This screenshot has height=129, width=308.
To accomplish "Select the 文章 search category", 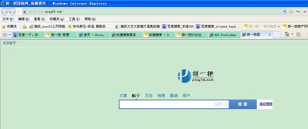I will tap(123, 95).
